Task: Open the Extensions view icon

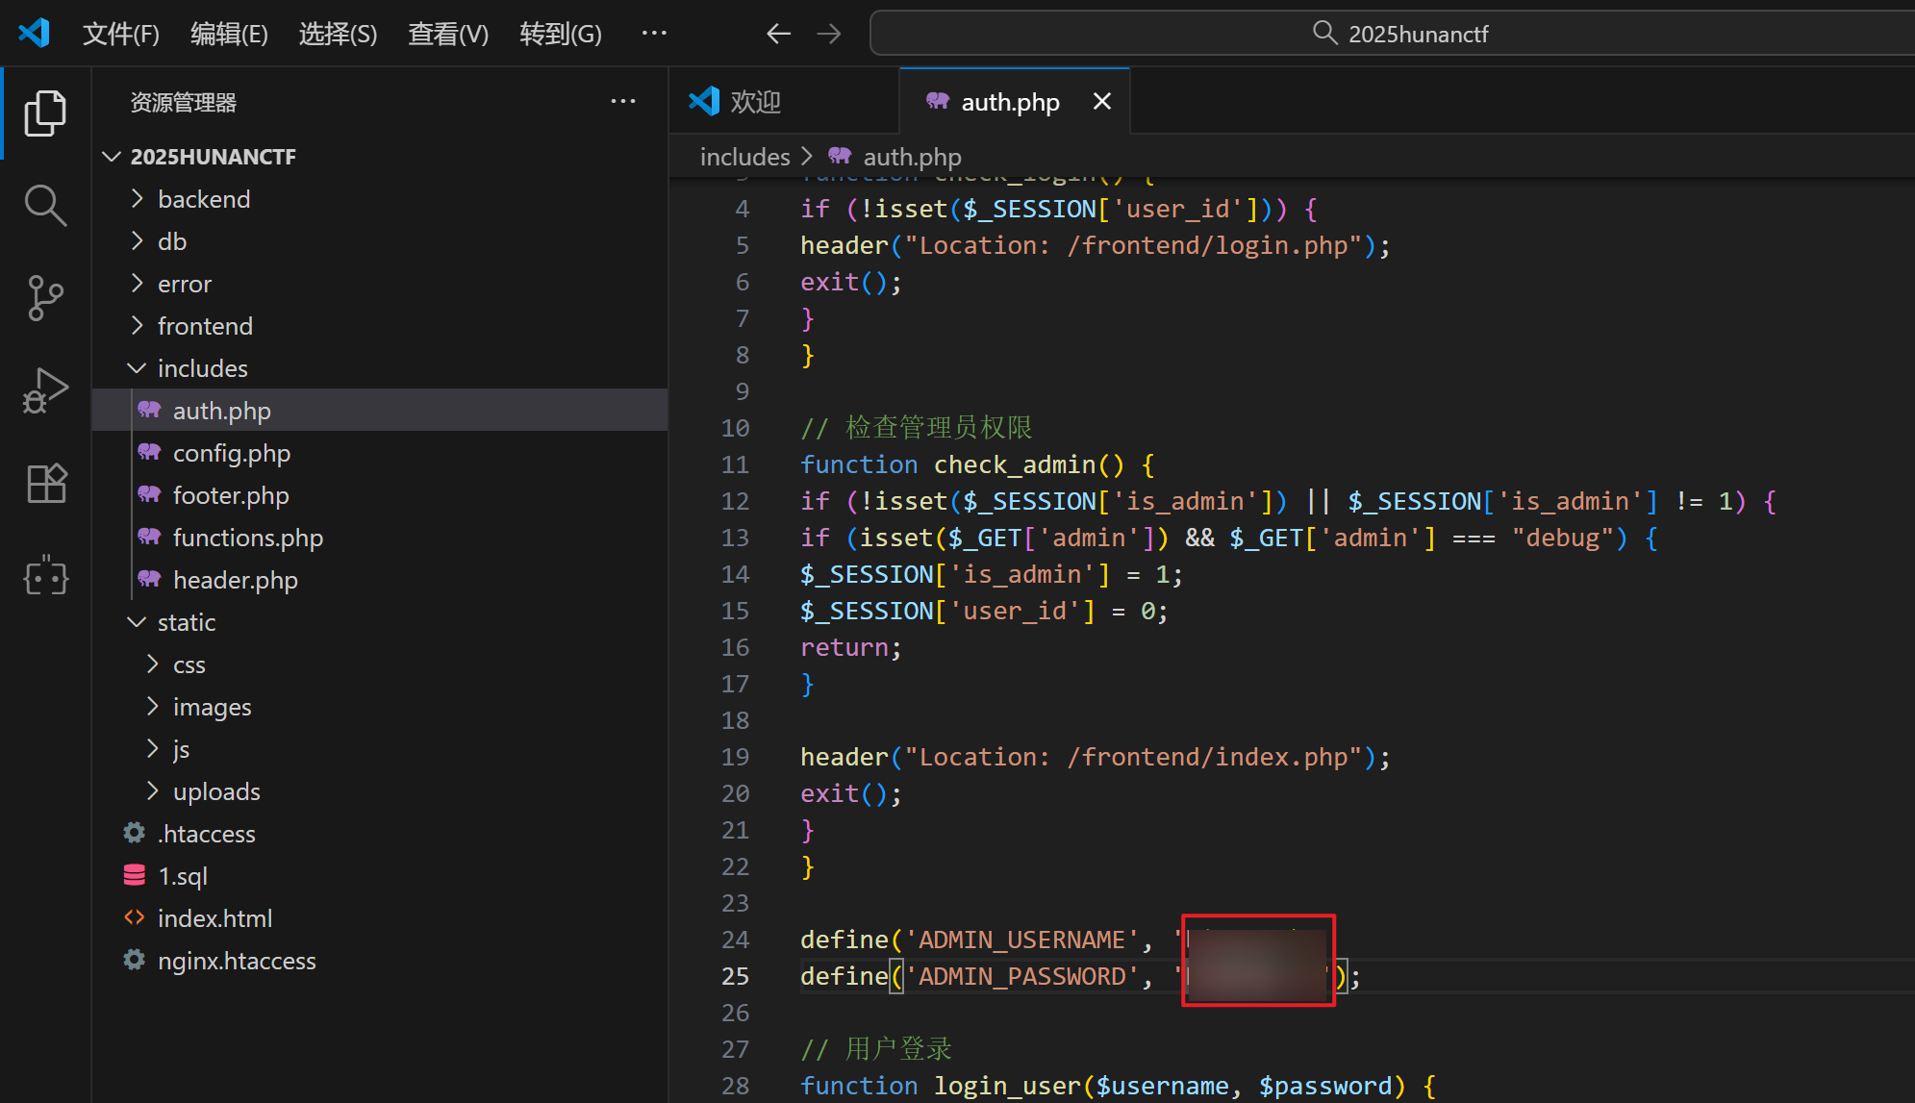Action: click(45, 483)
